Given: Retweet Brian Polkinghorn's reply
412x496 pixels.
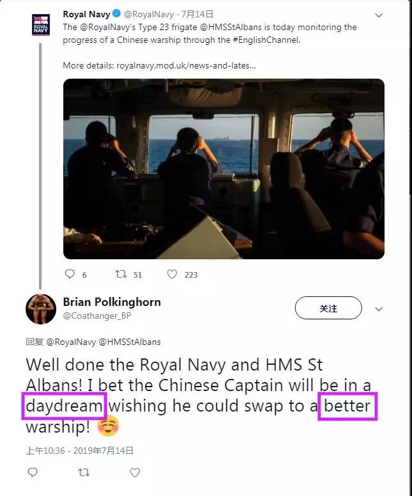Looking at the screenshot, I should (x=84, y=472).
